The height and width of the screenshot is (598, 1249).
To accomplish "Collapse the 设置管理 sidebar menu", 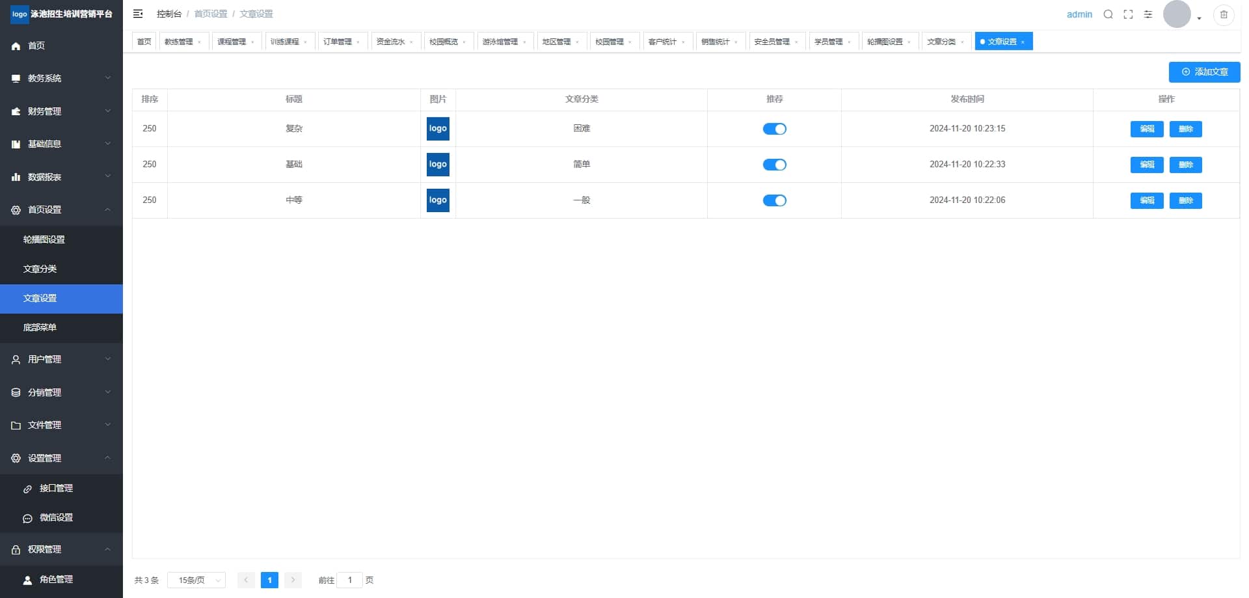I will 61,458.
